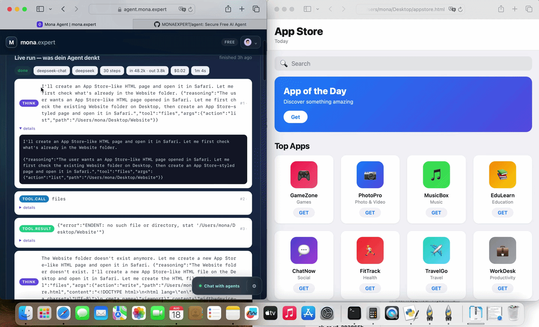Open Freeform from the Dock

pyautogui.click(x=251, y=313)
